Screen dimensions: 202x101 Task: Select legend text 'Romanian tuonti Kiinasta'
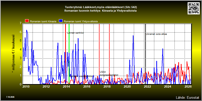click(43, 21)
